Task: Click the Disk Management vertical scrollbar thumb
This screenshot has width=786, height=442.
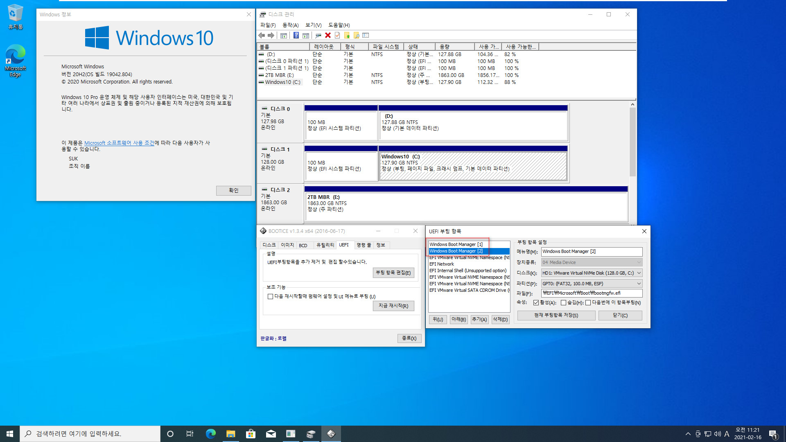Action: [632, 142]
